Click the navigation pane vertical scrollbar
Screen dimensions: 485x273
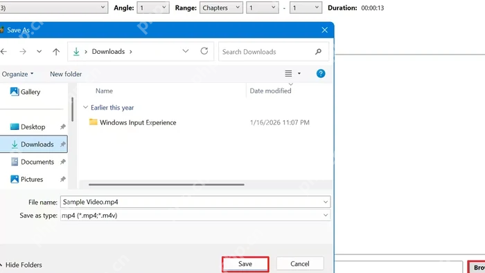(72, 109)
